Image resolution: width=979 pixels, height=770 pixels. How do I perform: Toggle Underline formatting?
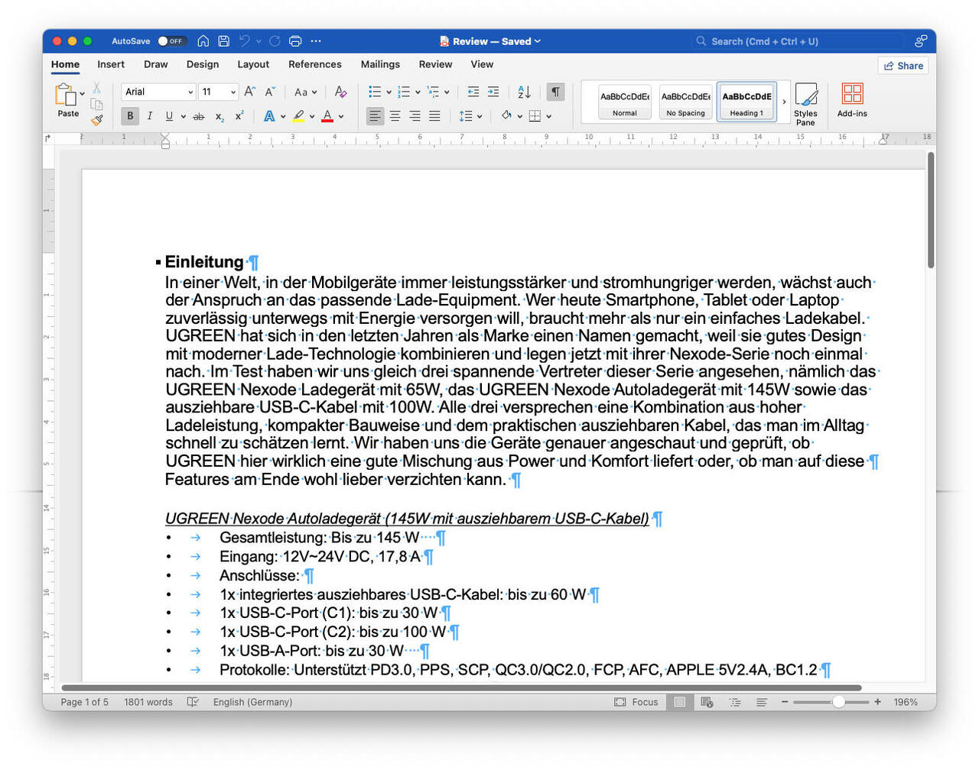click(x=169, y=116)
